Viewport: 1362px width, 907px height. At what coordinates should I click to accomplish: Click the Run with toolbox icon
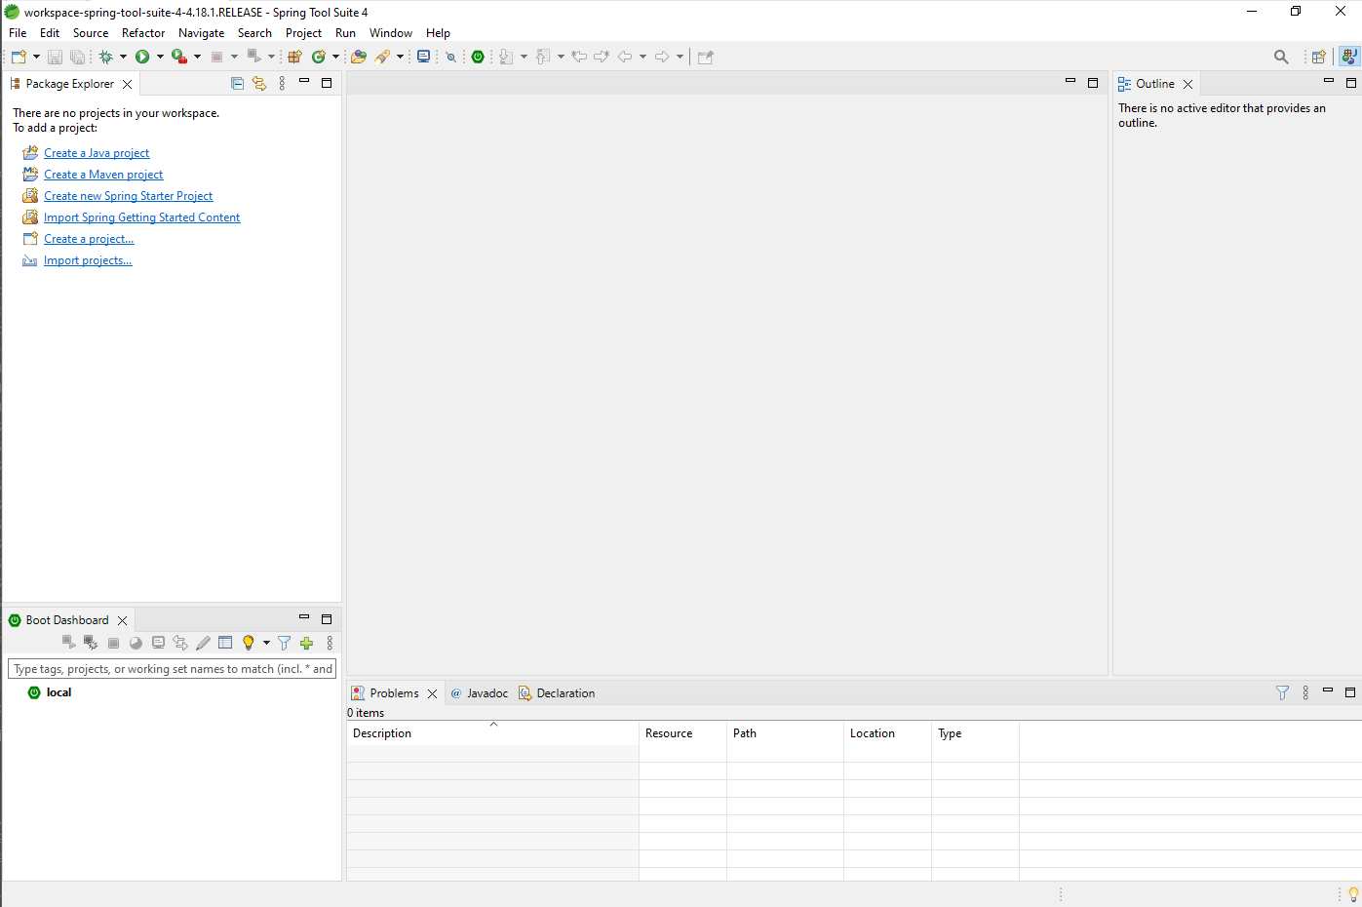(179, 57)
